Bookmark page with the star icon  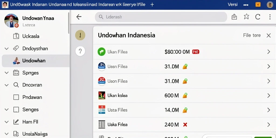pyautogui.click(x=246, y=17)
